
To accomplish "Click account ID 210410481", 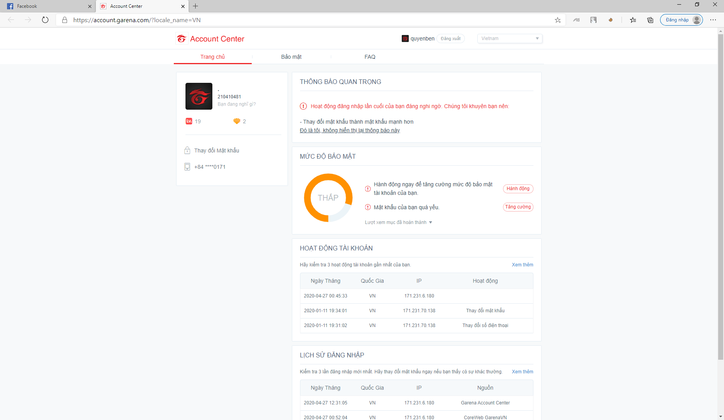I will (229, 97).
